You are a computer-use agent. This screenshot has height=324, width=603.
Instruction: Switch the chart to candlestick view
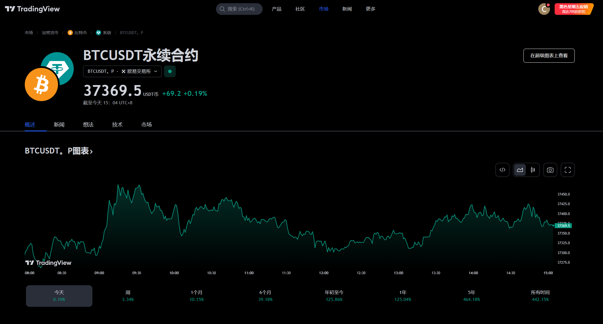(x=533, y=170)
